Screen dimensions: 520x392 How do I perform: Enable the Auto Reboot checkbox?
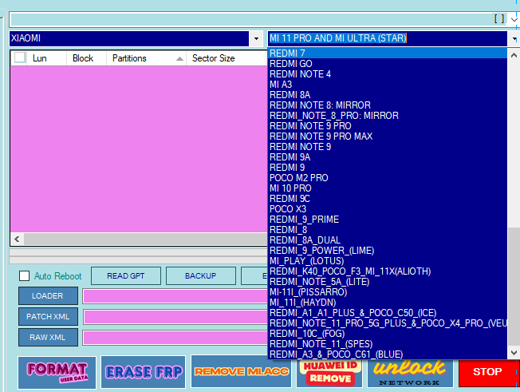[24, 275]
